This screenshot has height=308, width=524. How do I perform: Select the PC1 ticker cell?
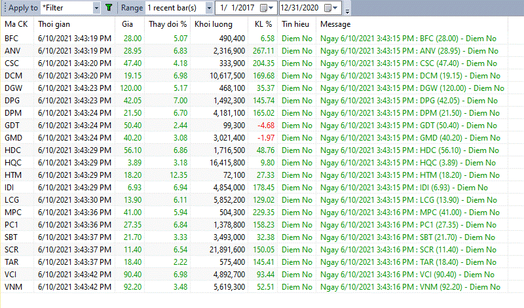tap(11, 224)
